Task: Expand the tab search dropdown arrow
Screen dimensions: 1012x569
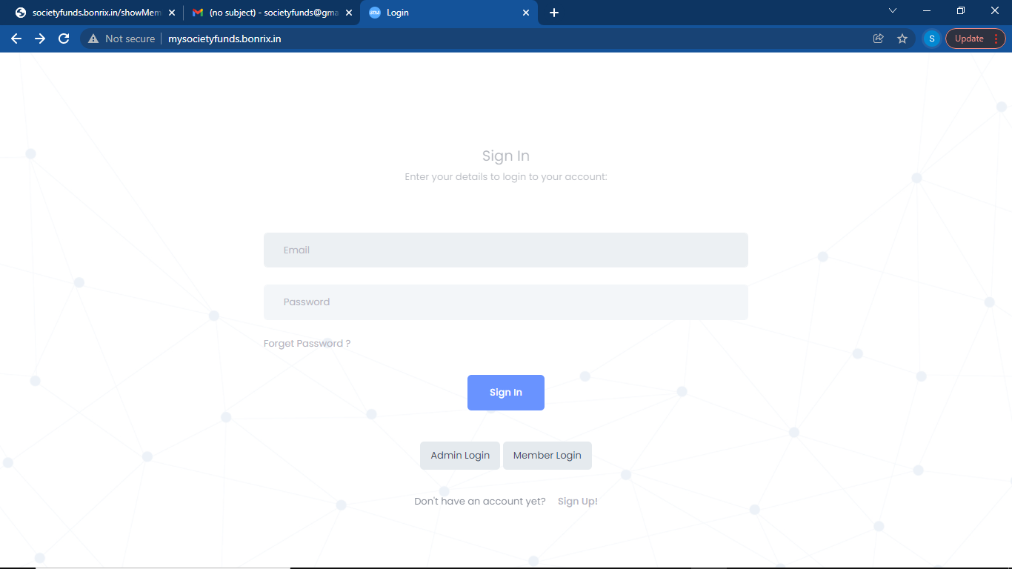Action: coord(893,10)
